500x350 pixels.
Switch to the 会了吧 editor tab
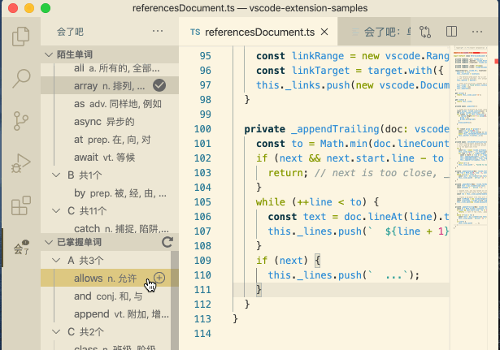pos(375,32)
